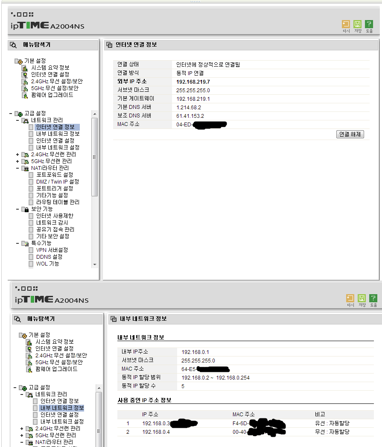Click the 인터넷 연결 설정 monitor icon under 기본 설정, top window

coord(25,75)
